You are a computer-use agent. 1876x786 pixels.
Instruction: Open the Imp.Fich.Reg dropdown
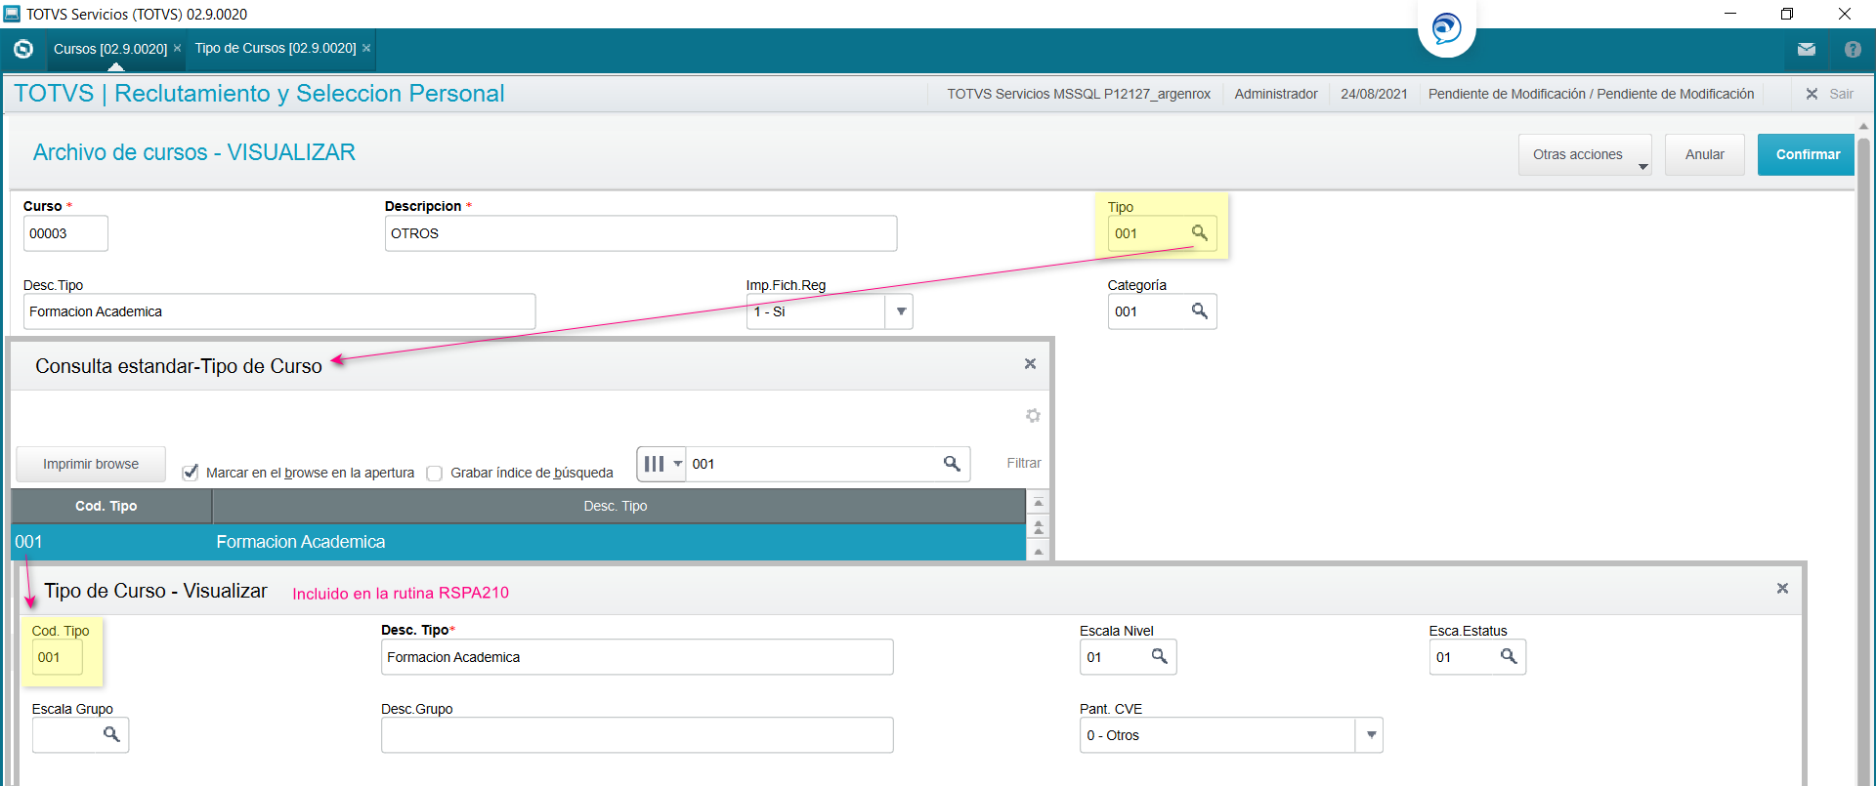(x=901, y=311)
